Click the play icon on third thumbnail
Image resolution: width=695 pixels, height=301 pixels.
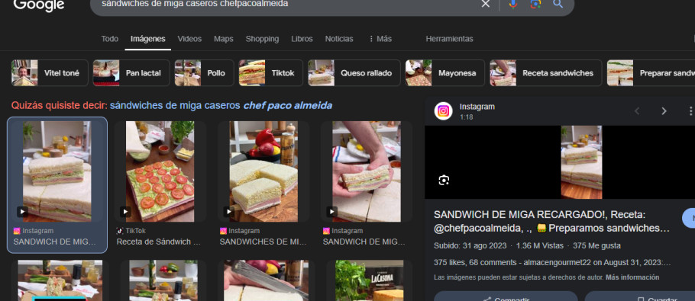pos(228,212)
